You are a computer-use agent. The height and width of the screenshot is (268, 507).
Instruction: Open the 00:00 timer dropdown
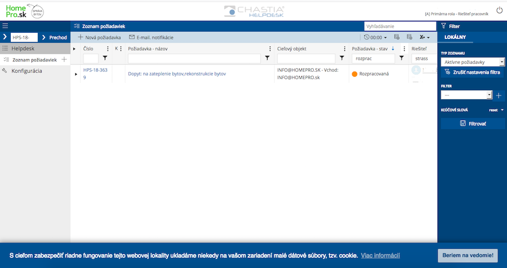coord(376,37)
